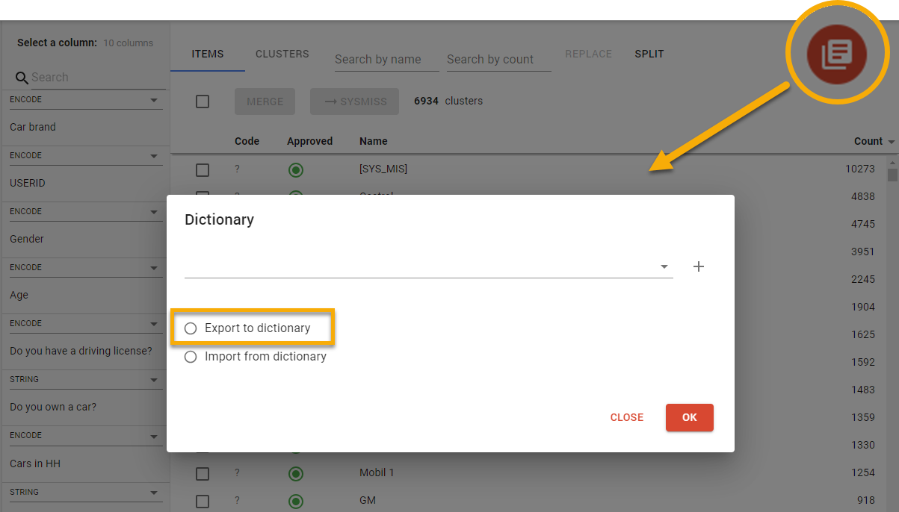Click CLOSE in the Dictionary dialog
Viewport: 899px width, 512px height.
coord(626,417)
